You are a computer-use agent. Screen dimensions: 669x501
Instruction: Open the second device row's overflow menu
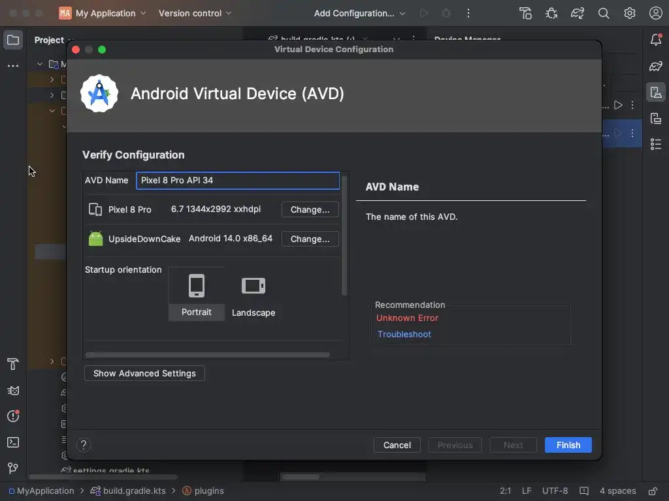click(632, 133)
